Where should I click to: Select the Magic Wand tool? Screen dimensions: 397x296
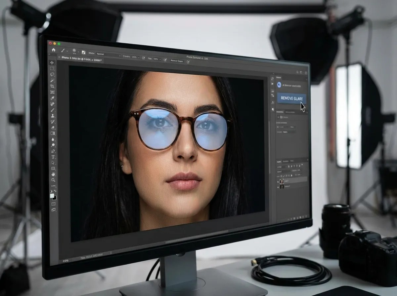52,80
